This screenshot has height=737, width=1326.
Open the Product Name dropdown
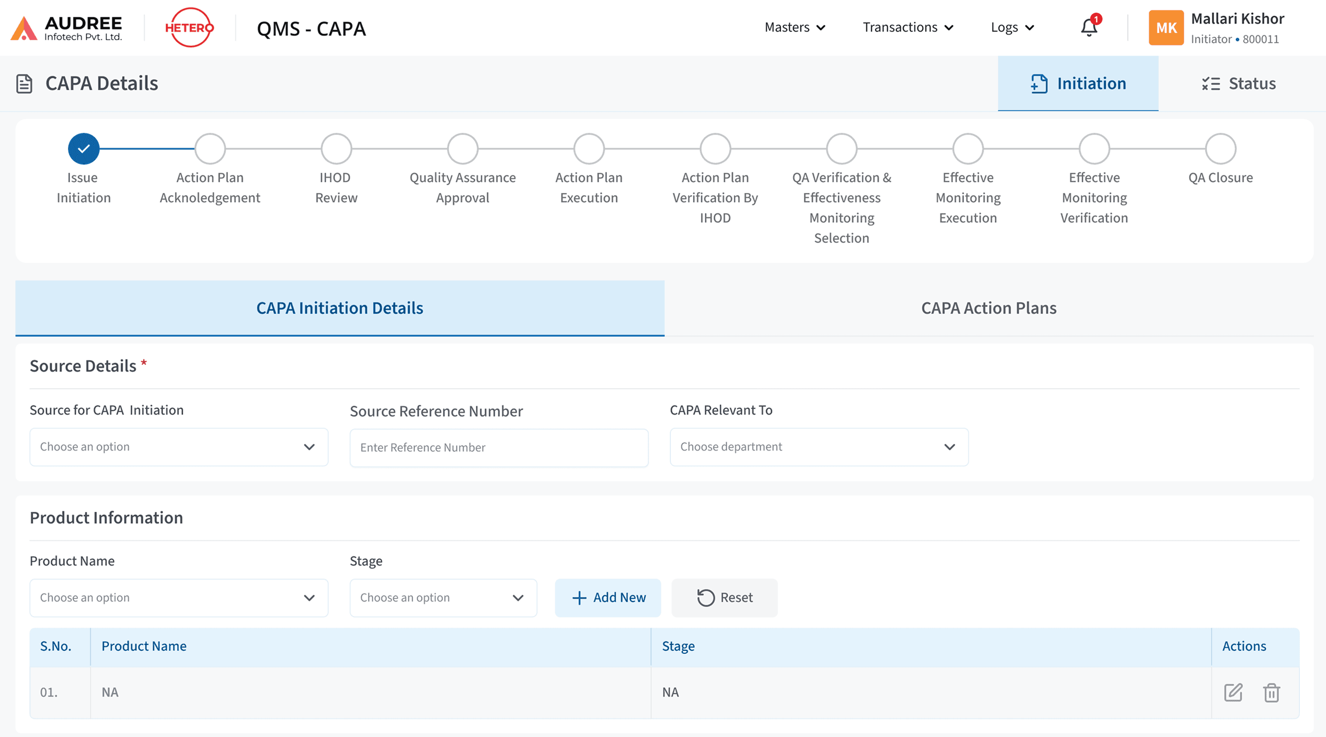[x=178, y=598]
